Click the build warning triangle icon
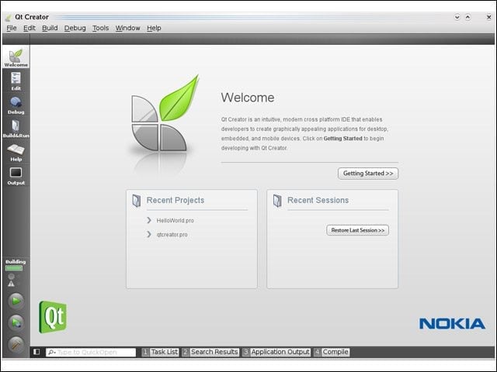The image size is (497, 372). 11,284
